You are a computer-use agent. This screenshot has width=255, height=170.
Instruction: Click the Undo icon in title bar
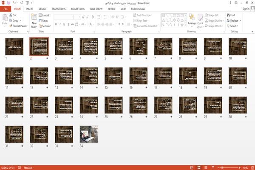[14, 3]
